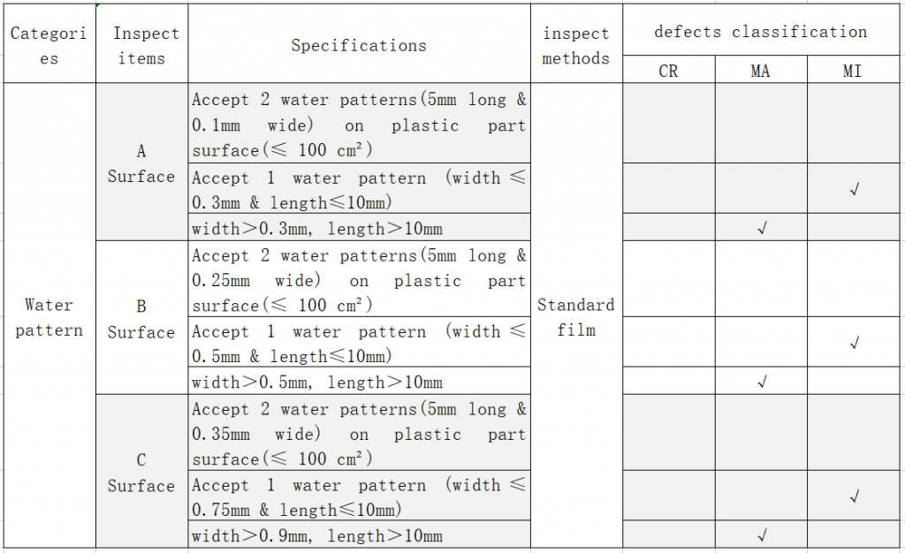Select the Categories header cell
The width and height of the screenshot is (905, 553).
coord(49,44)
